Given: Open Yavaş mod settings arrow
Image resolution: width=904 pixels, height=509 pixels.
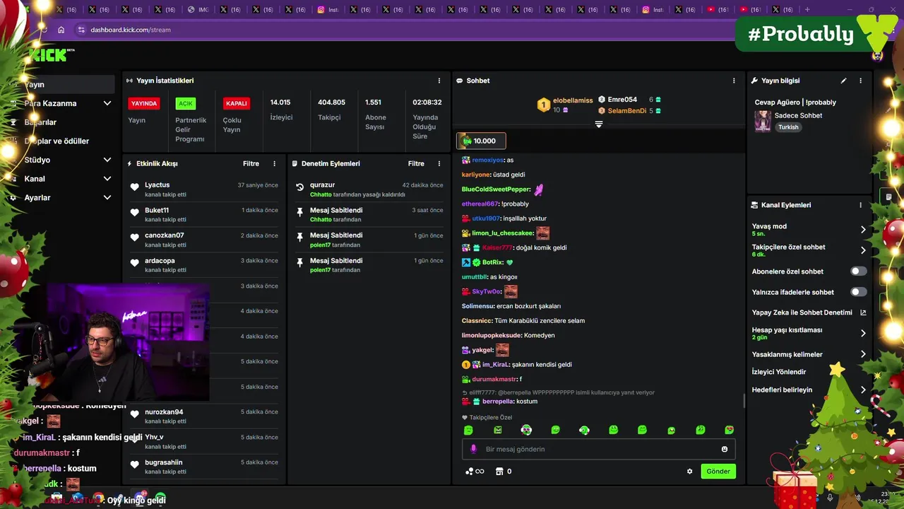Looking at the screenshot, I should point(863,230).
